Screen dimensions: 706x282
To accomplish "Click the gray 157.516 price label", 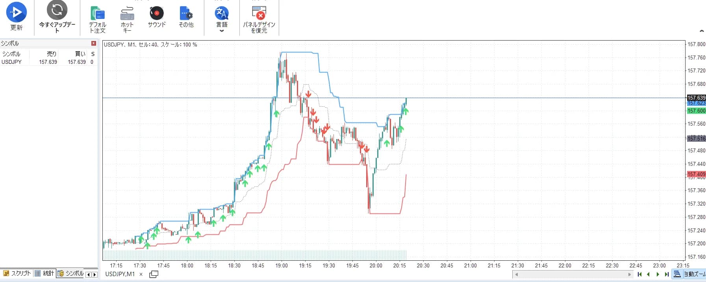I will point(696,139).
